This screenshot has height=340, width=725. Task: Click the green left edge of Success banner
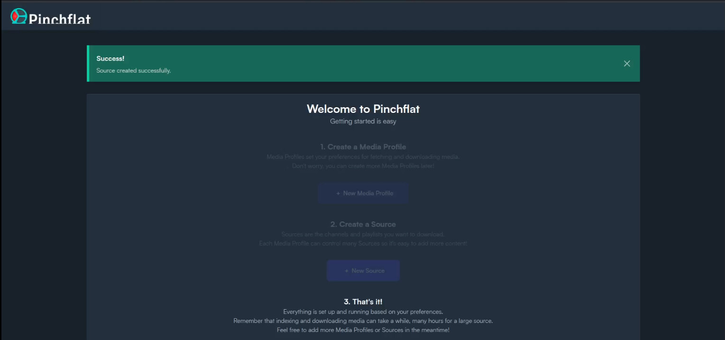point(88,64)
